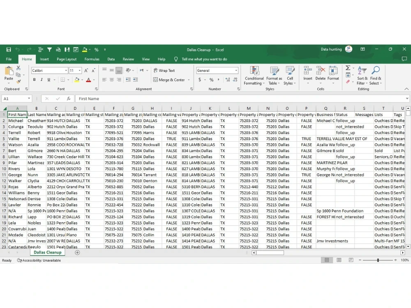The width and height of the screenshot is (411, 308).
Task: Click the vertical scrollbar down arrow
Action: (408, 246)
